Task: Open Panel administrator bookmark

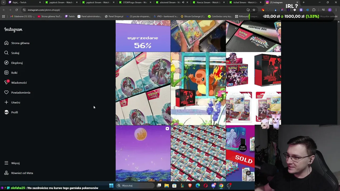Action: pyautogui.click(x=90, y=16)
